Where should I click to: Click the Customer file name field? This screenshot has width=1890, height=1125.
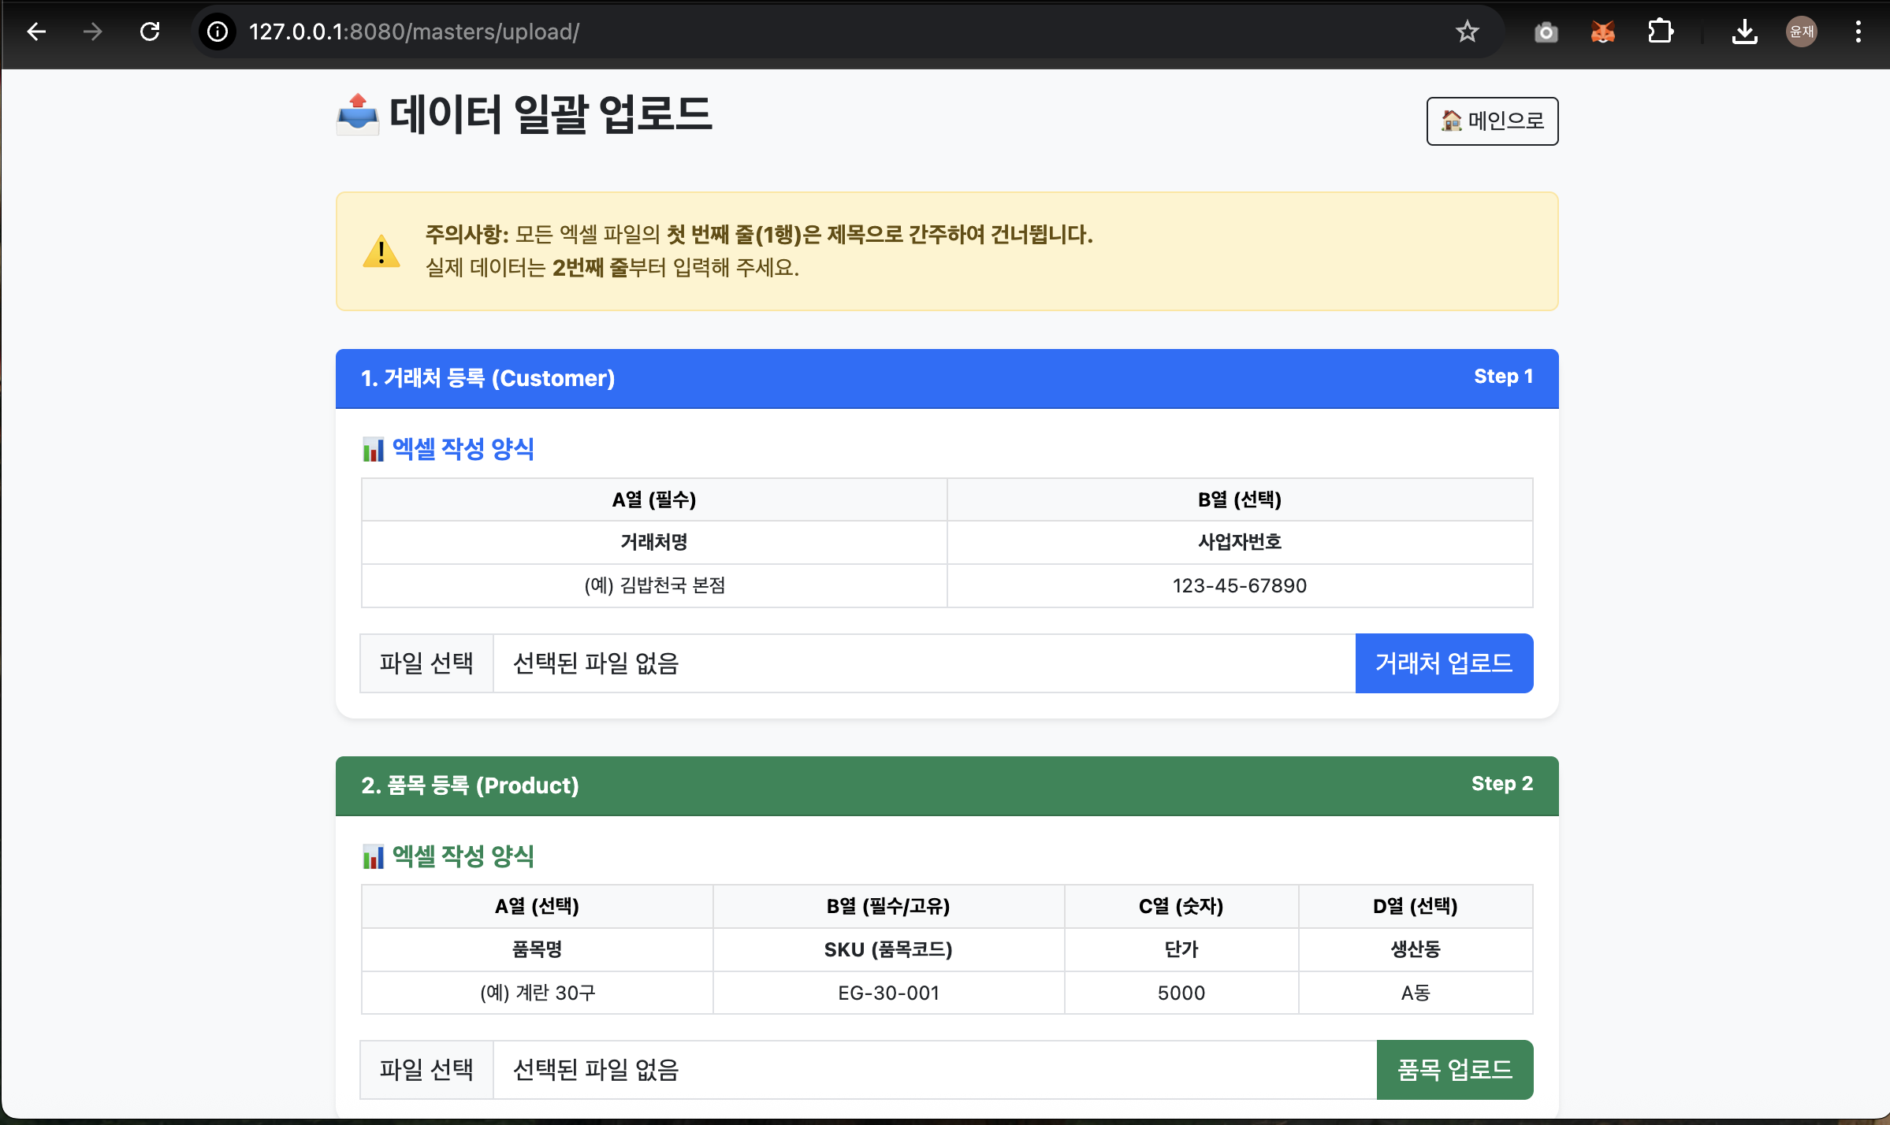922,663
